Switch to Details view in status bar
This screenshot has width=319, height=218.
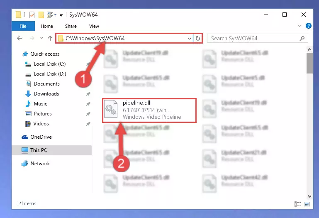tap(298, 204)
